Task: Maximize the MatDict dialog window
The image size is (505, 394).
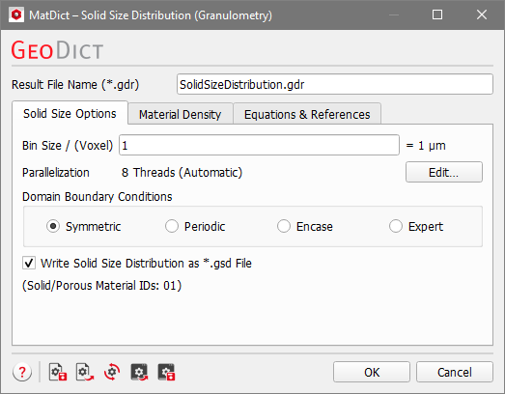Action: (x=437, y=14)
